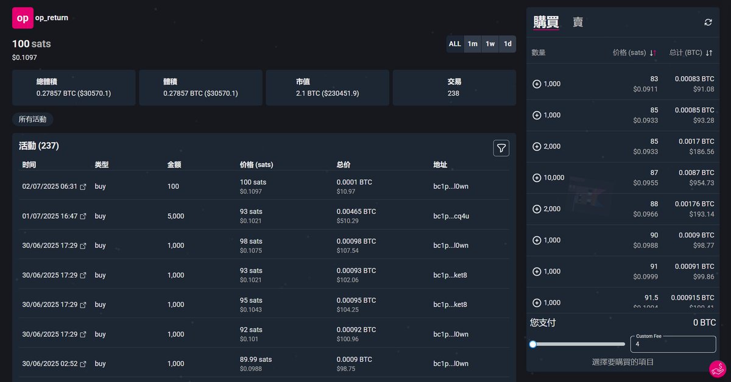
Task: Add the 1,000 listing priced at 91.5 sats
Action: coord(537,303)
